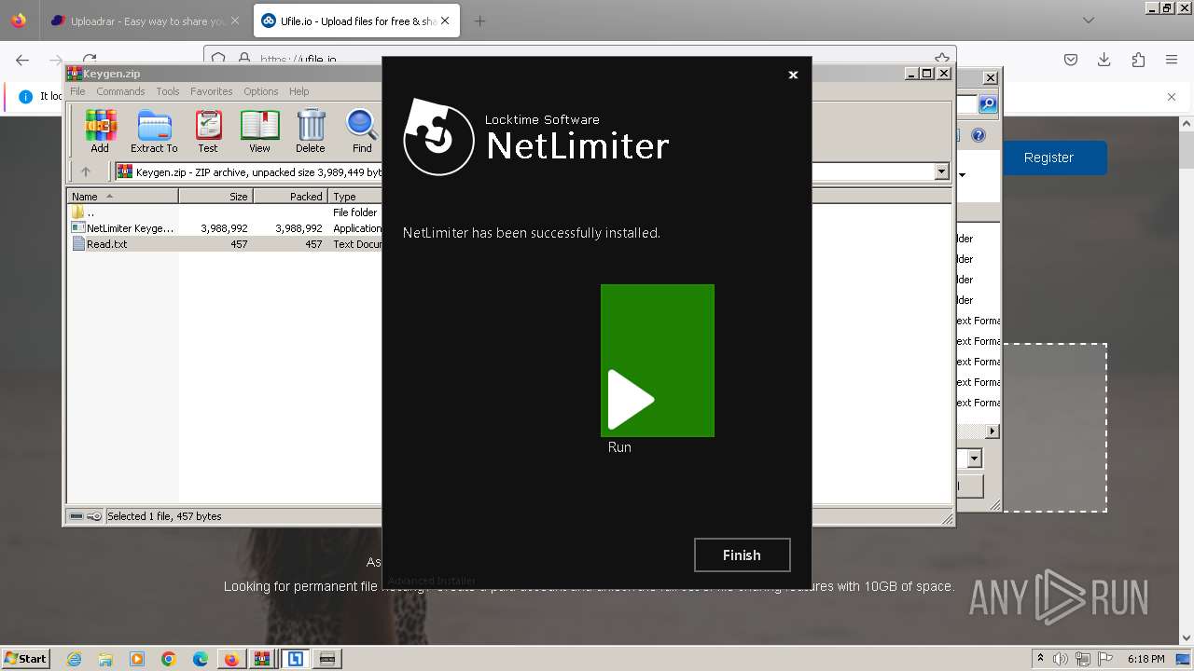Sort by the Packed column header
The width and height of the screenshot is (1194, 671).
click(290, 197)
